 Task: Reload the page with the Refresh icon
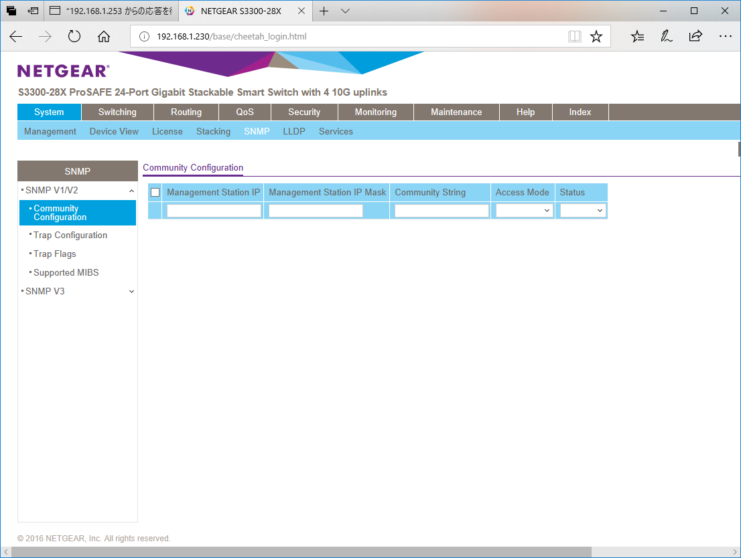click(x=74, y=36)
